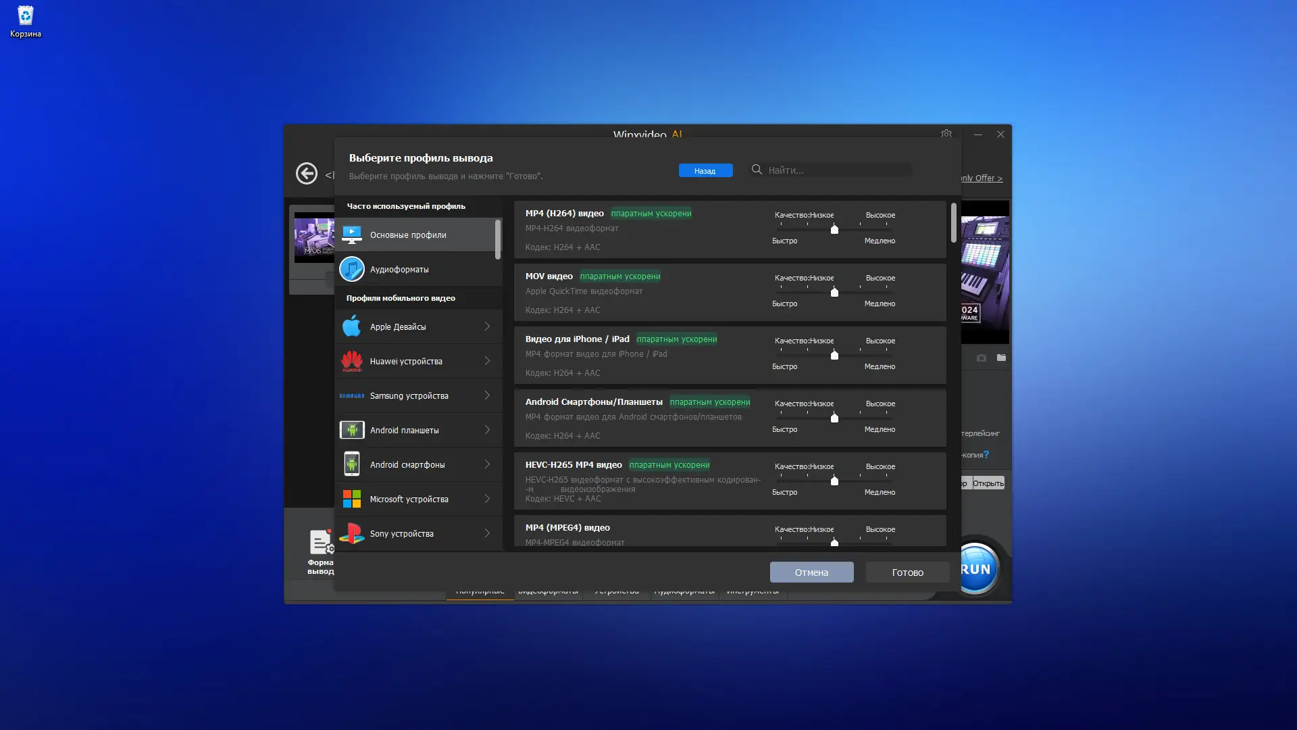Expand Huawei устройства chevron arrow
Viewport: 1297px width, 730px height.
coord(487,361)
